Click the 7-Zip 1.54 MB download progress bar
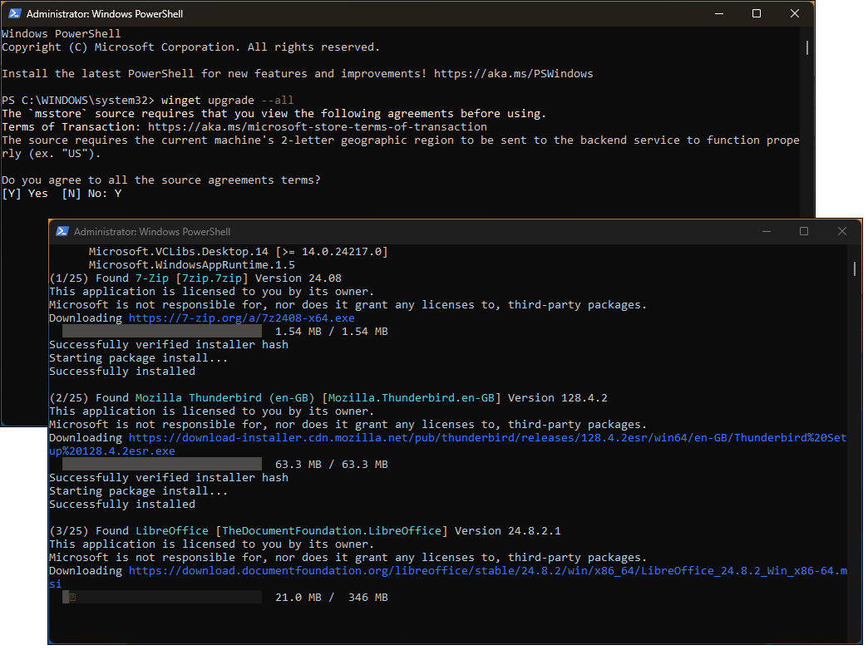 tap(162, 332)
